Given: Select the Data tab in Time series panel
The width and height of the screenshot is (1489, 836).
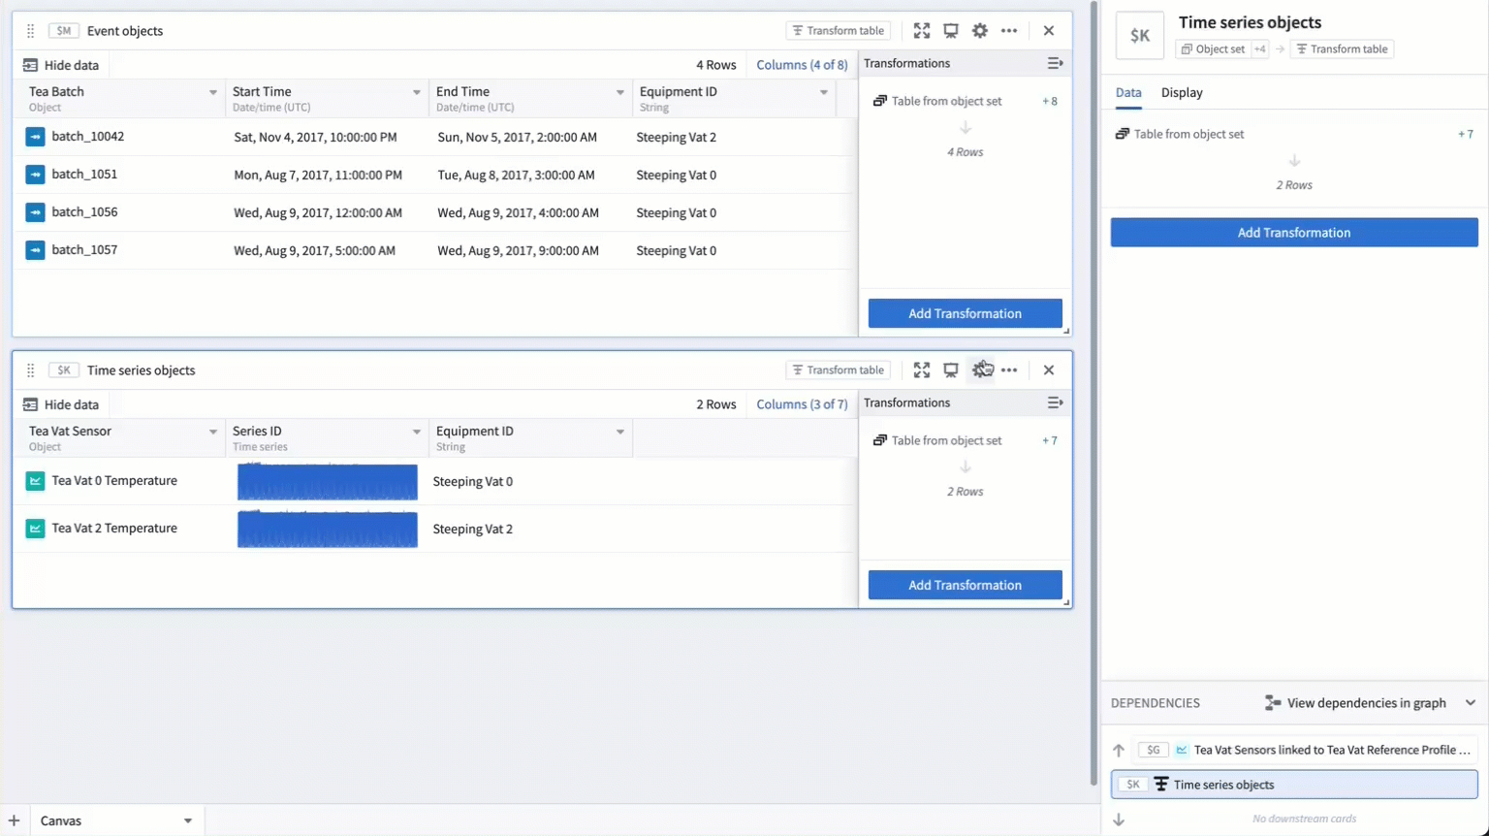Looking at the screenshot, I should click(1128, 92).
